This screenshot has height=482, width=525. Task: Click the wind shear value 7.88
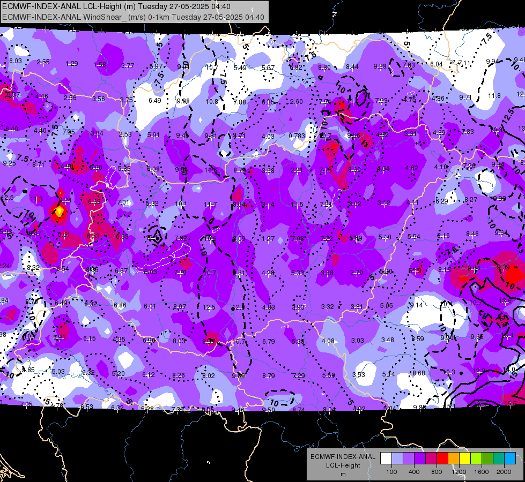pyautogui.click(x=240, y=102)
